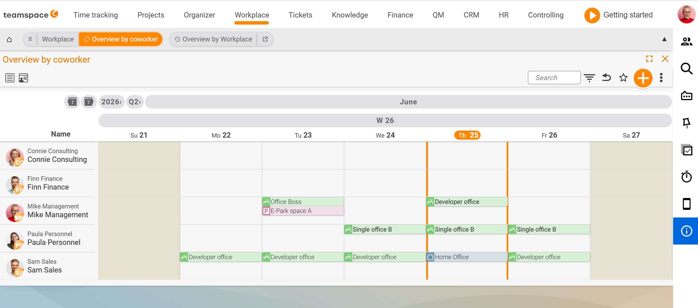Open the coworkers sidebar icon
This screenshot has width=698, height=308.
pos(686,42)
